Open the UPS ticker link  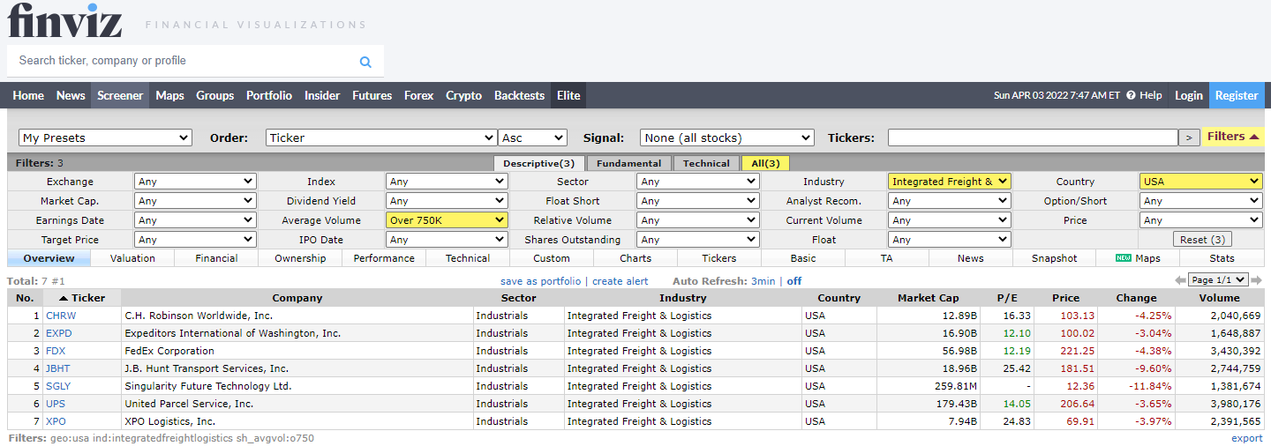click(56, 404)
